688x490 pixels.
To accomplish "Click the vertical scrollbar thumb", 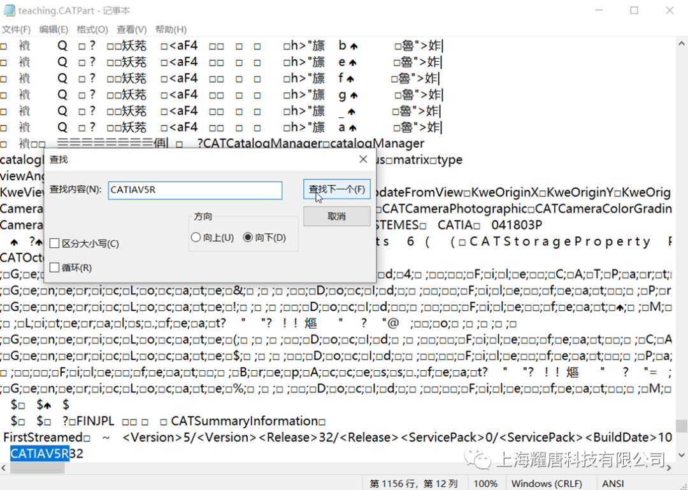I will pos(682,426).
